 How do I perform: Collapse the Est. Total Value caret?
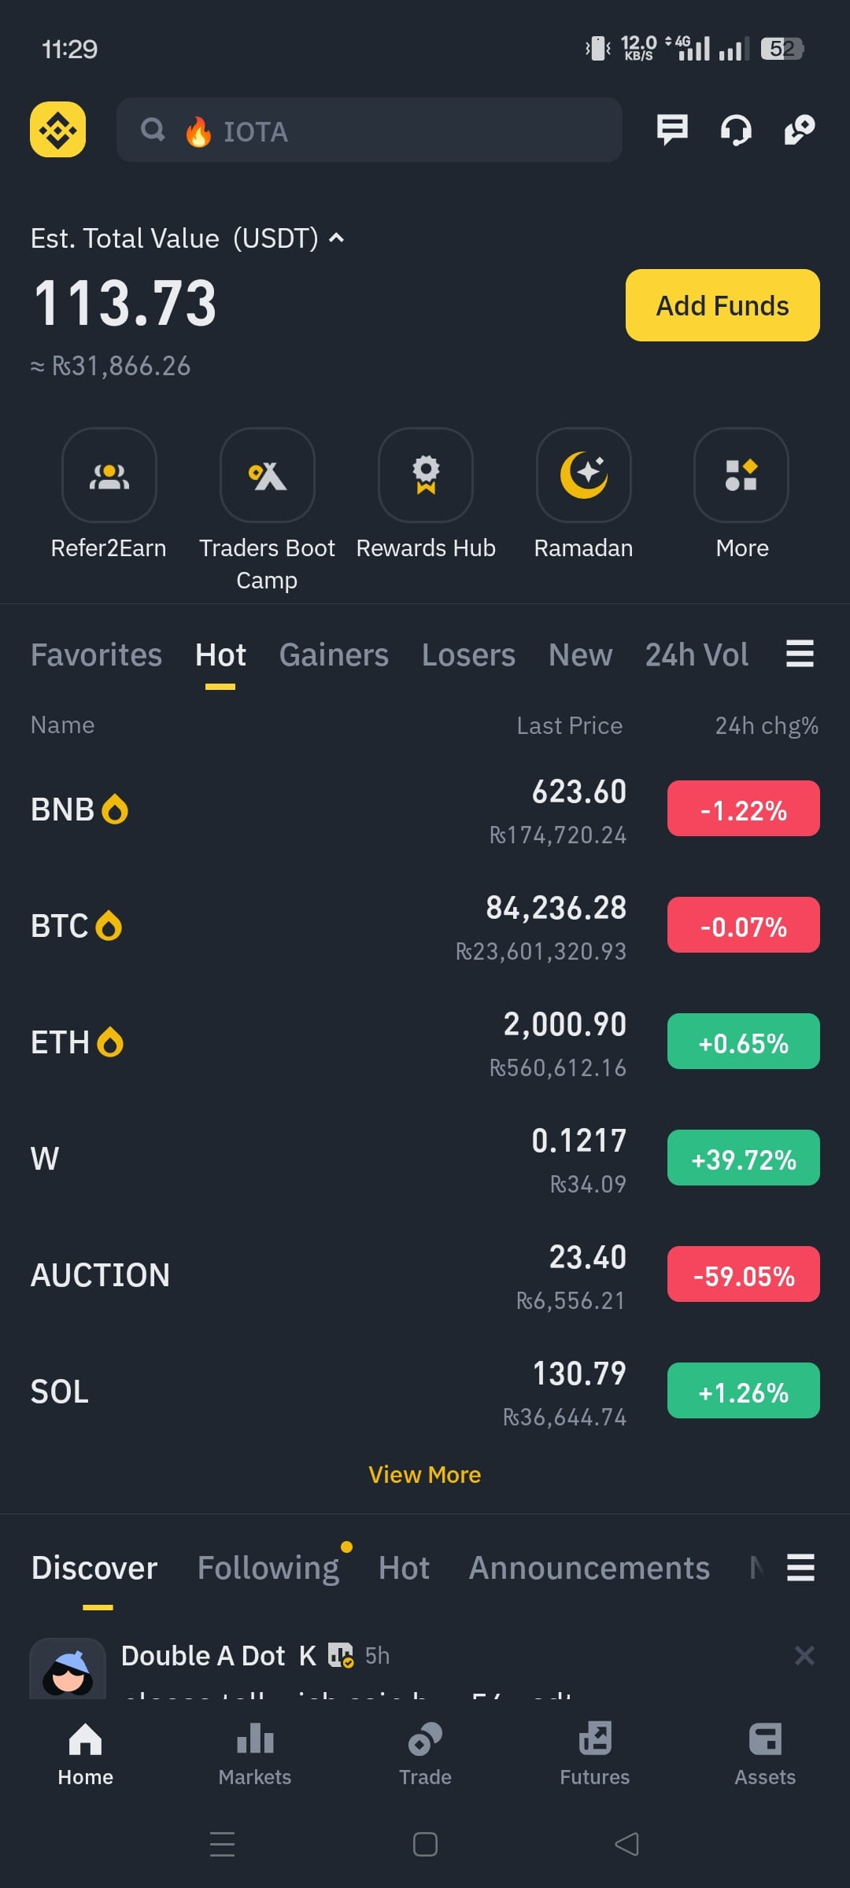pyautogui.click(x=337, y=238)
